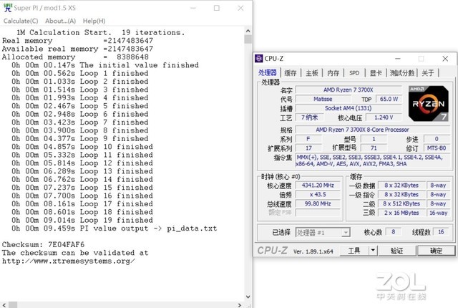458x308 pixels.
Task: Click the Loop 19 finished line
Action: 82,220
